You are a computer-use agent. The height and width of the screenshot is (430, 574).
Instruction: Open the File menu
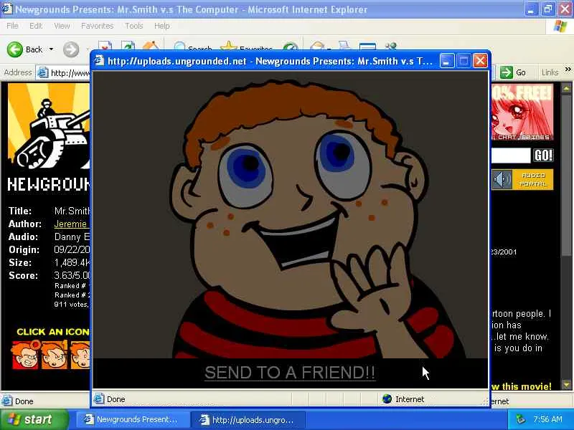(x=12, y=26)
